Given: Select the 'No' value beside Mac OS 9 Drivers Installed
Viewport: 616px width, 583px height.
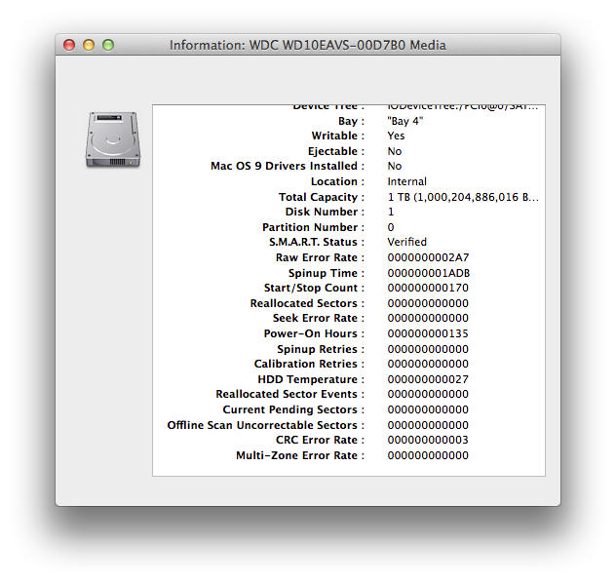Looking at the screenshot, I should coord(395,166).
